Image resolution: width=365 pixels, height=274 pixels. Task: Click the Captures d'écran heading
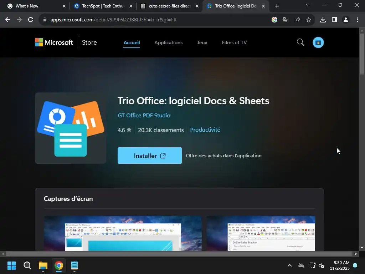coord(68,199)
